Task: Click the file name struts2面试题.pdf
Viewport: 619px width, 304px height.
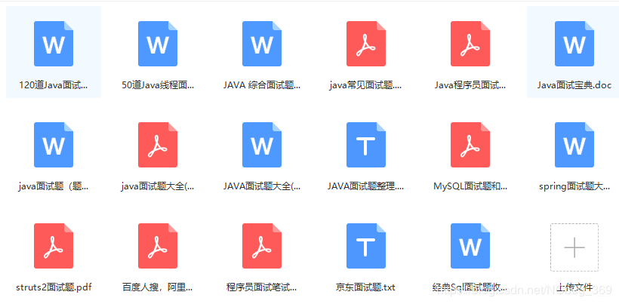Action: pos(54,287)
